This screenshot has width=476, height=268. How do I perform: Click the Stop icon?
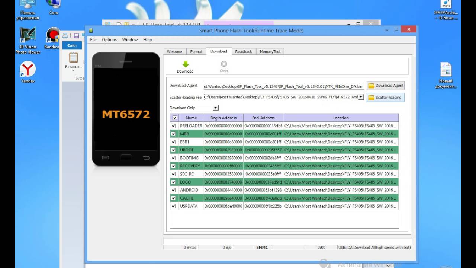click(x=223, y=64)
